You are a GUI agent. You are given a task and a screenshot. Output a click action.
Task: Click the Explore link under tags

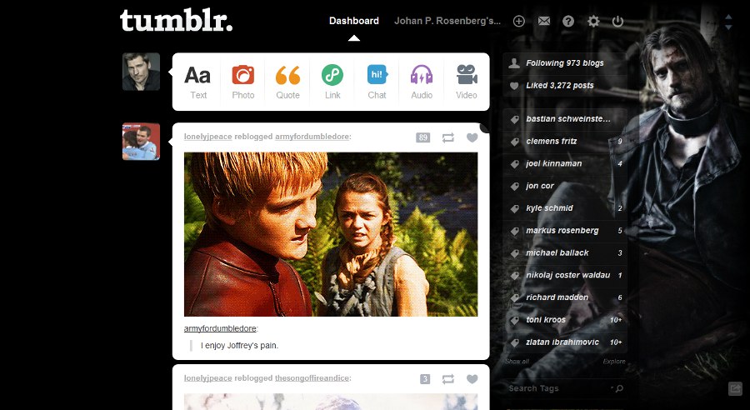click(x=614, y=361)
